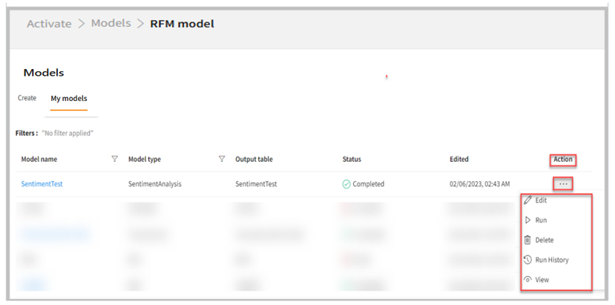Click the clock icon beside Run History
This screenshot has width=615, height=305.
[x=528, y=260]
